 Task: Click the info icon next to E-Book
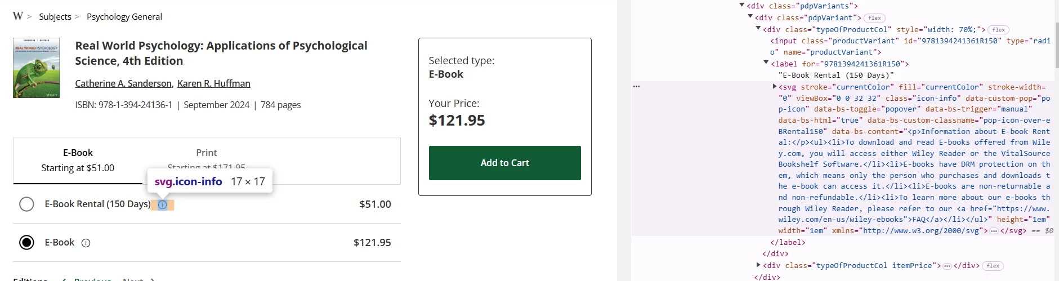(x=86, y=243)
